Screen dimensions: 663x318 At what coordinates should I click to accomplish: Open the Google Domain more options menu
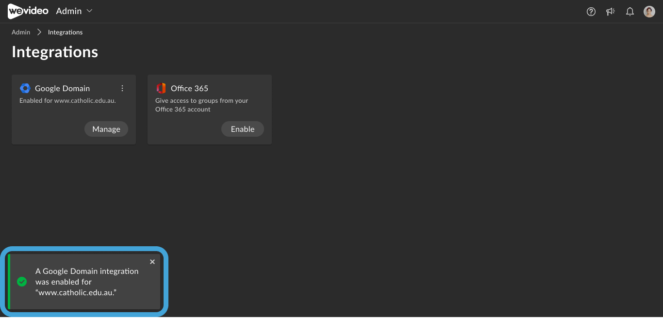122,88
